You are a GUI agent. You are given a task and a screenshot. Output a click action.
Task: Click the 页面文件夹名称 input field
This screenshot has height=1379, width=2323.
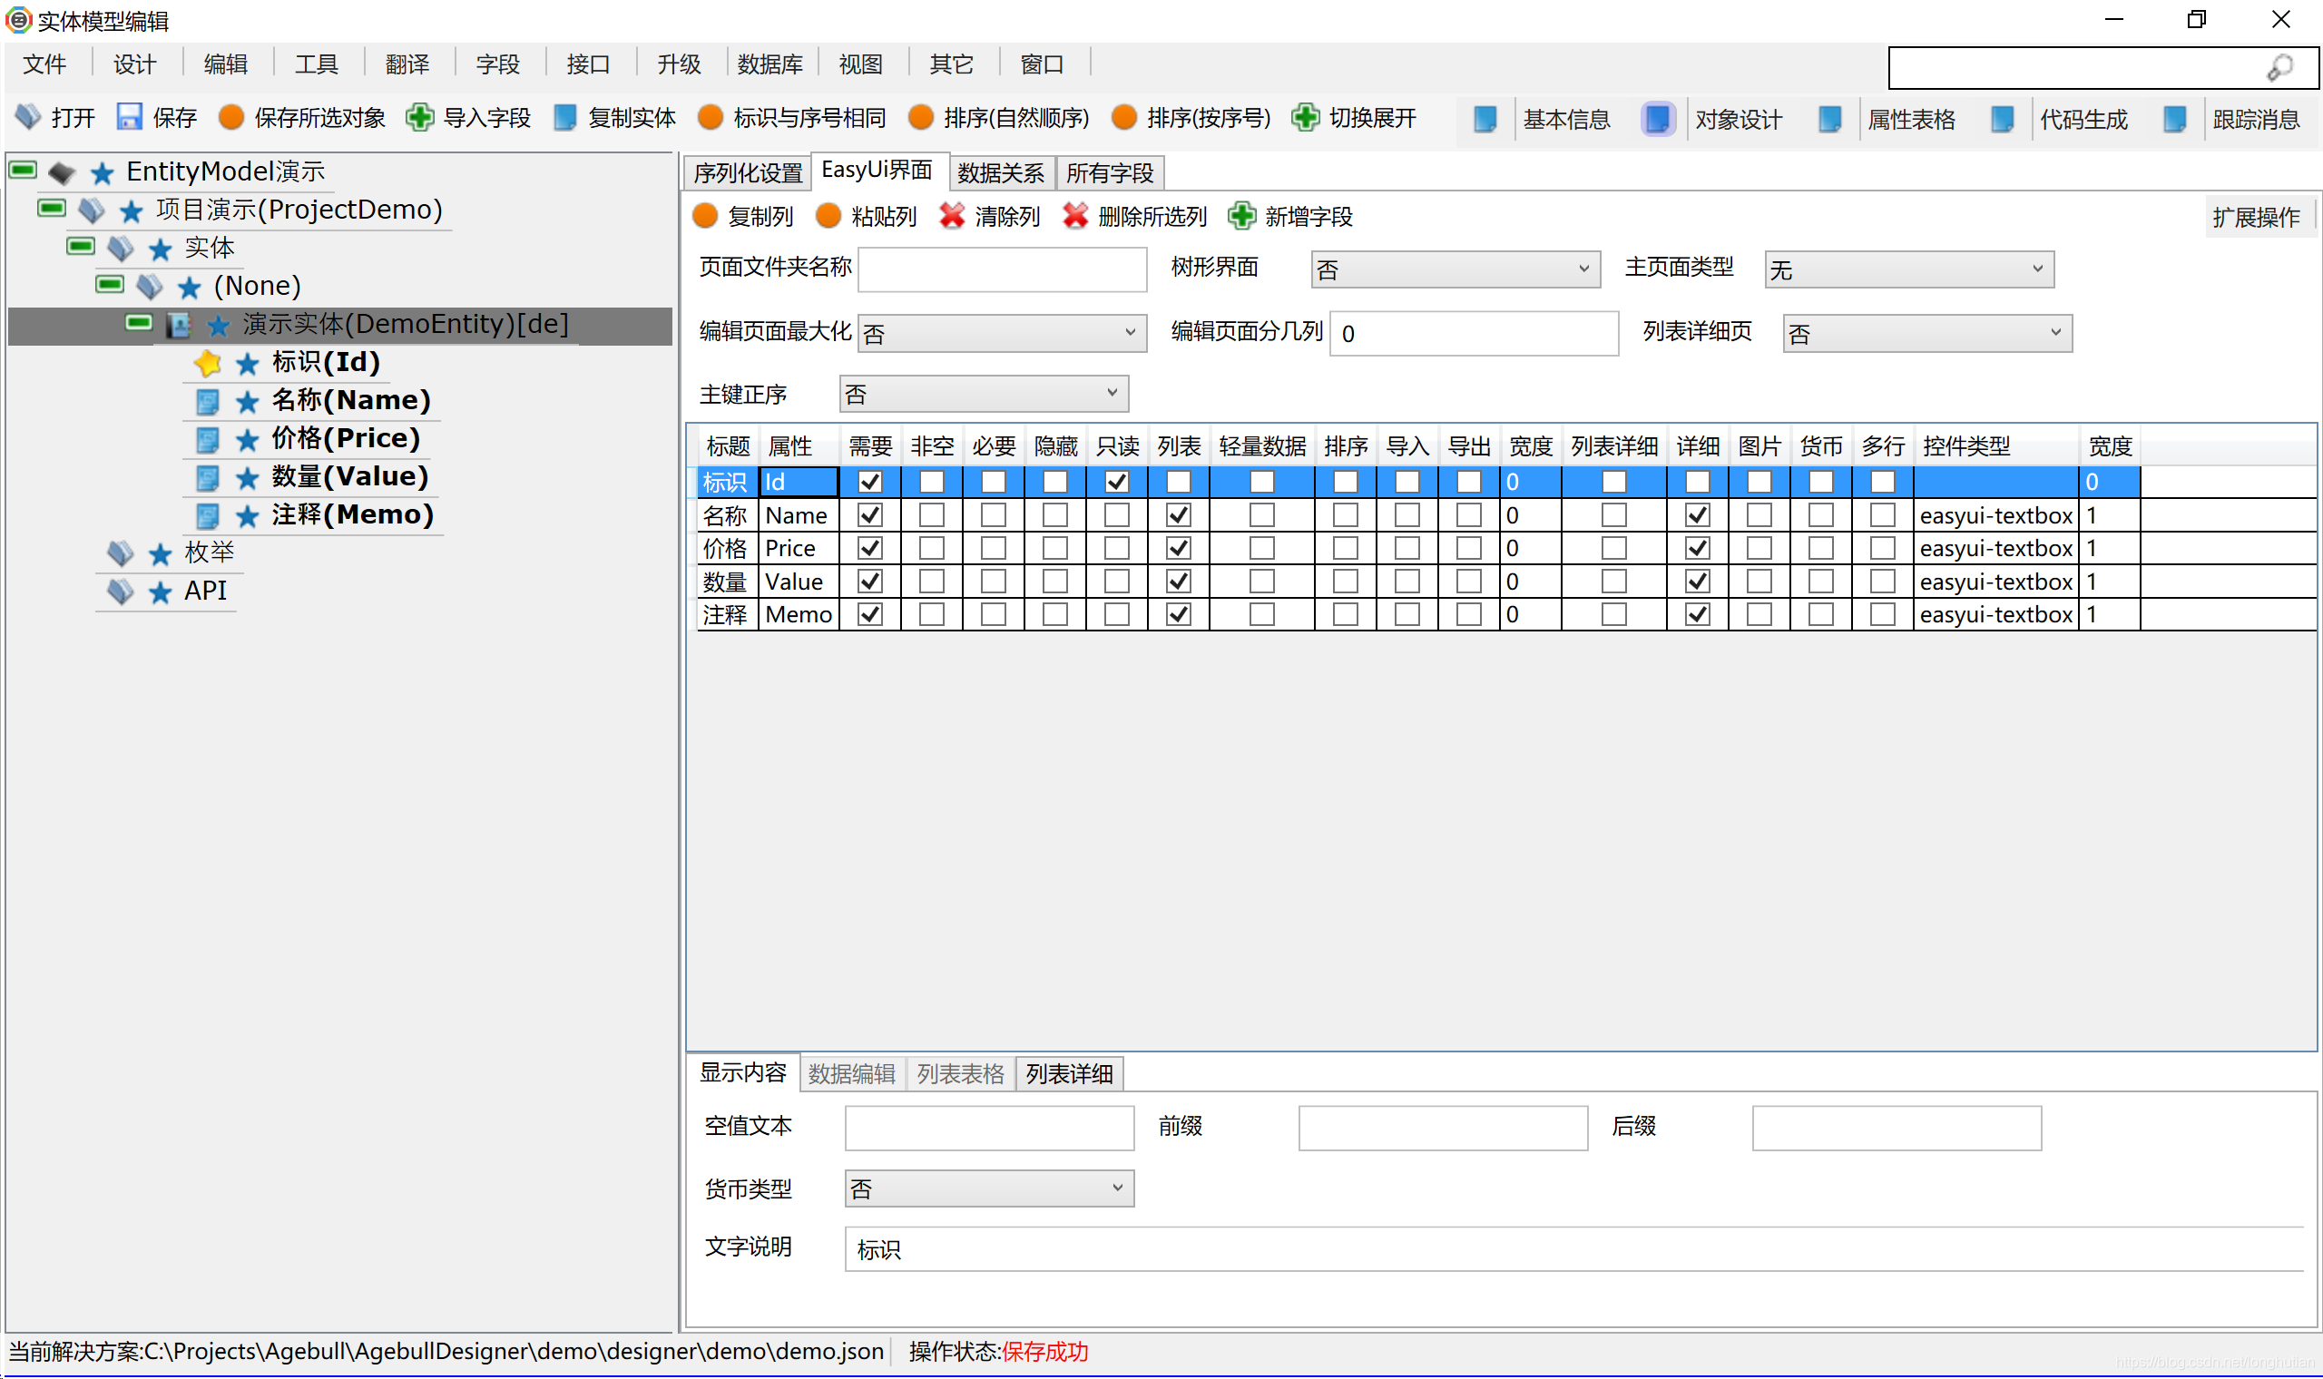coord(1003,269)
